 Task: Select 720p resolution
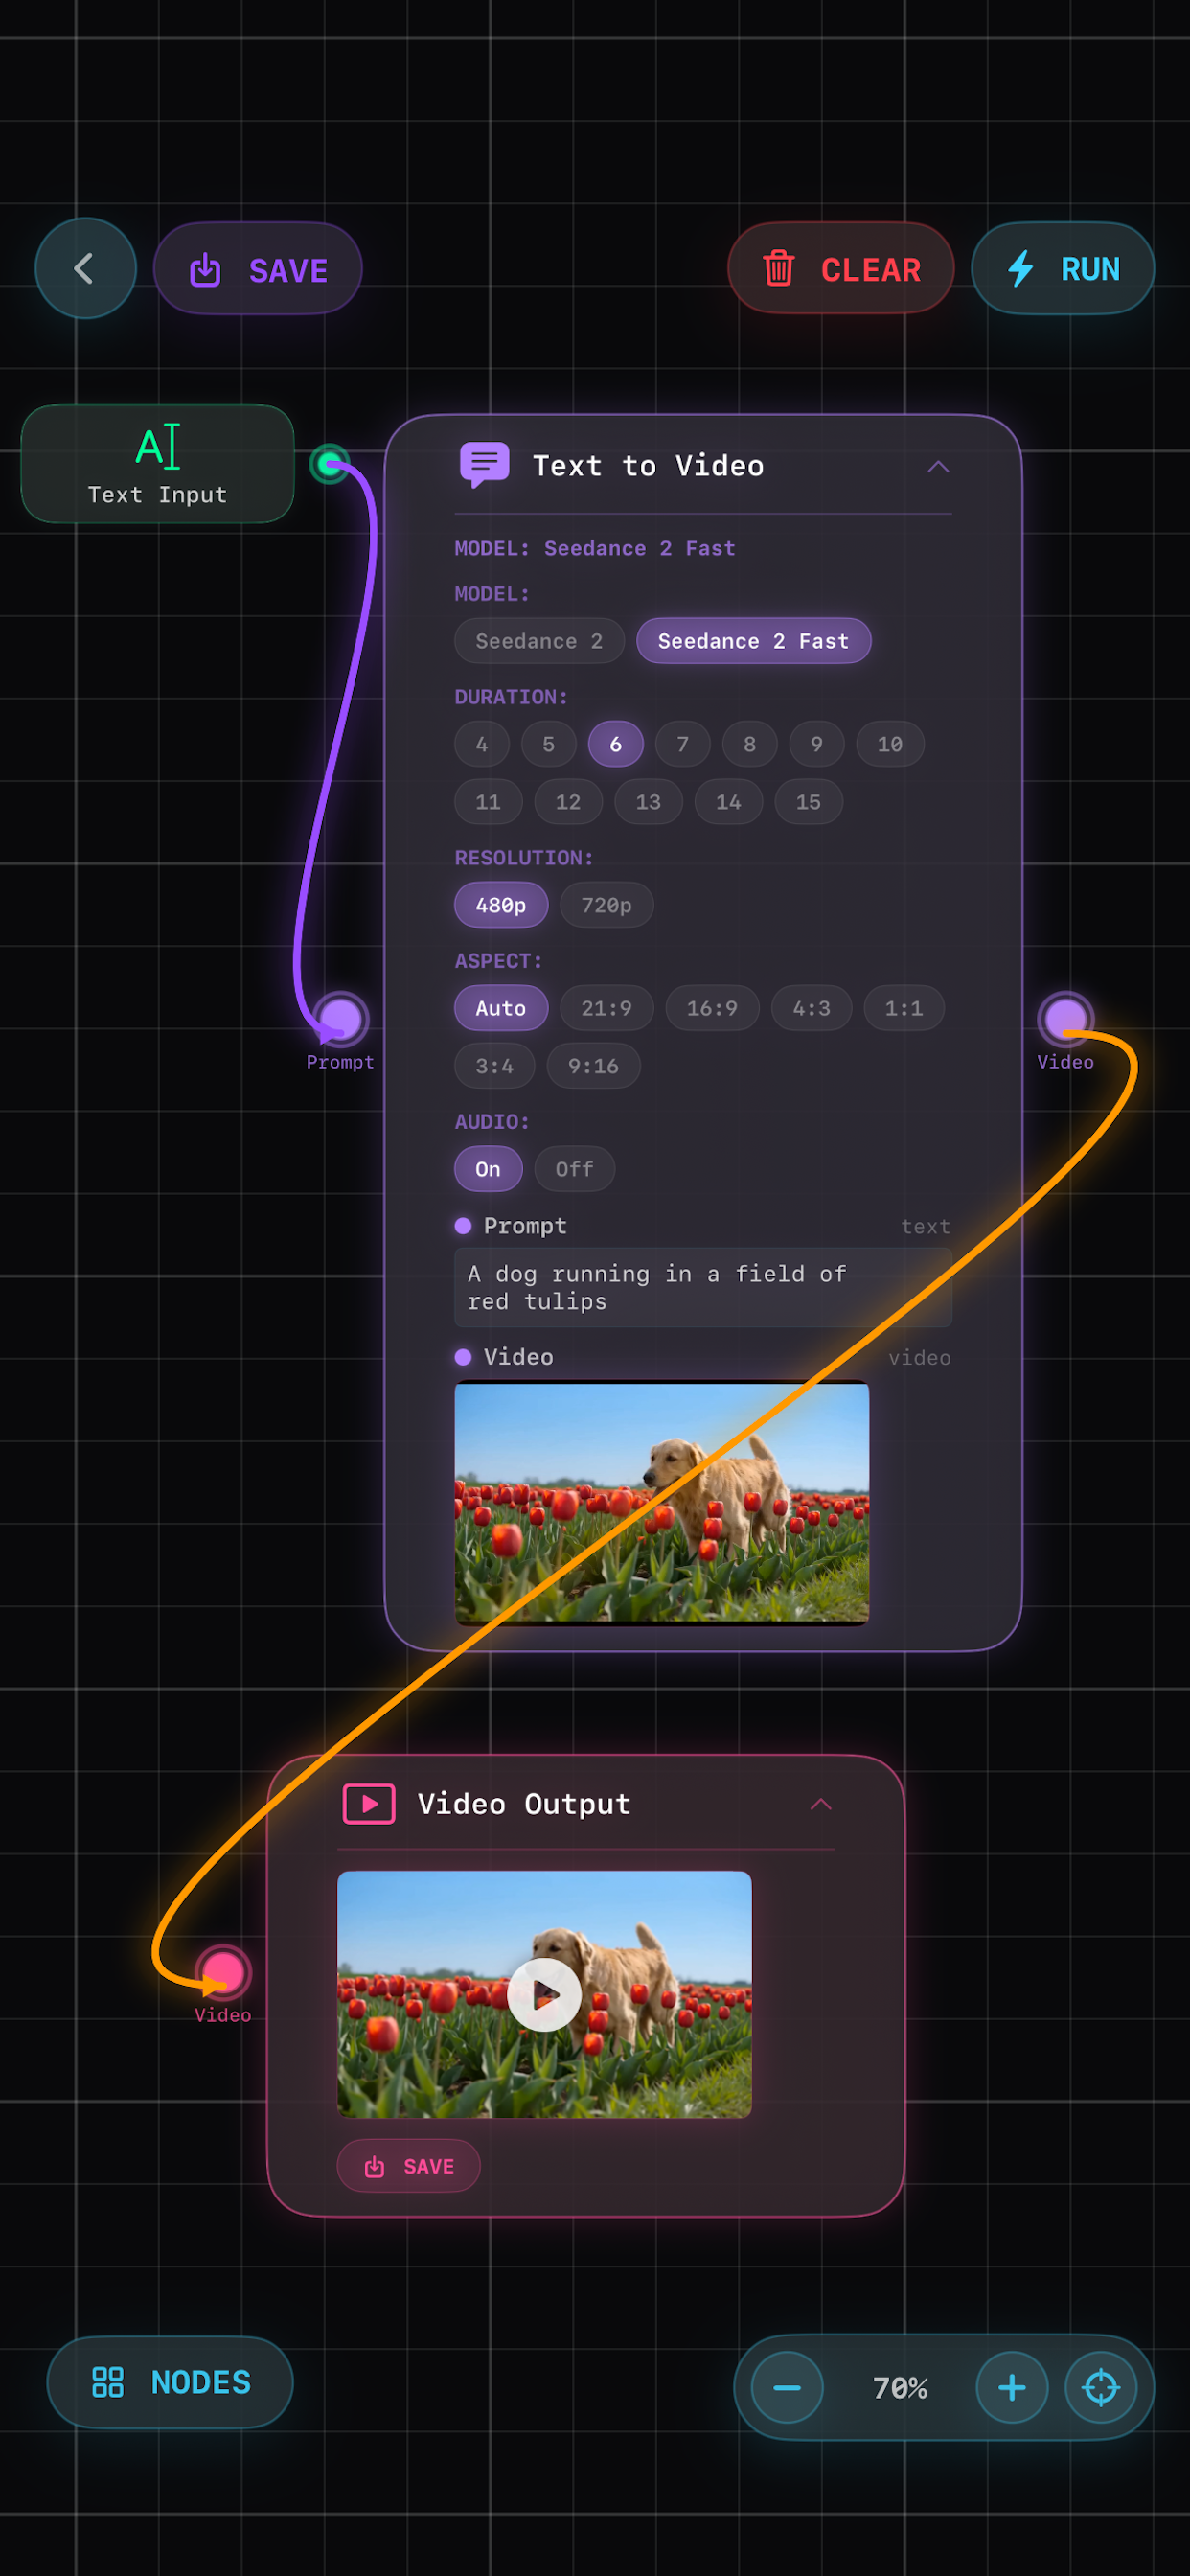click(x=607, y=905)
